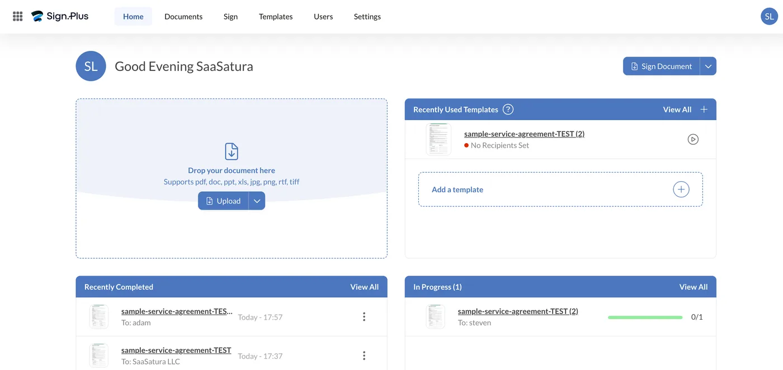
Task: Open the Templates tab
Action: coord(276,16)
